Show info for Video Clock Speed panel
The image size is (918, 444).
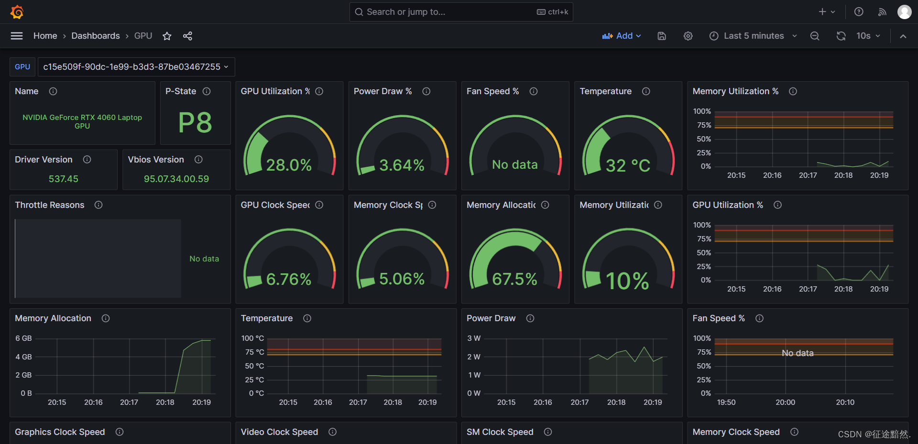coord(333,432)
